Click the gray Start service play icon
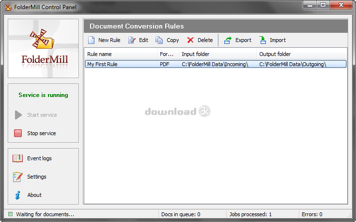 click(x=18, y=115)
